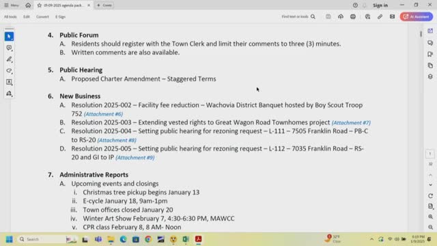This screenshot has width=437, height=246.
Task: Click Proposed Charter Amendment – Staggered Terms text
Action: [143, 79]
